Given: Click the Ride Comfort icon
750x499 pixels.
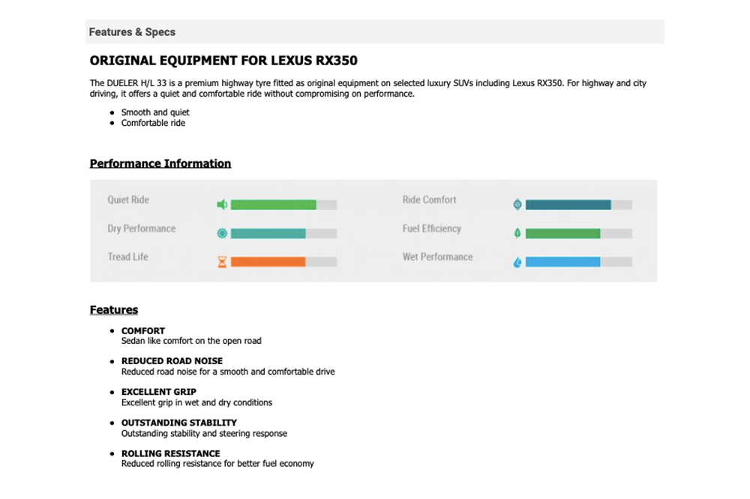Looking at the screenshot, I should pyautogui.click(x=517, y=205).
